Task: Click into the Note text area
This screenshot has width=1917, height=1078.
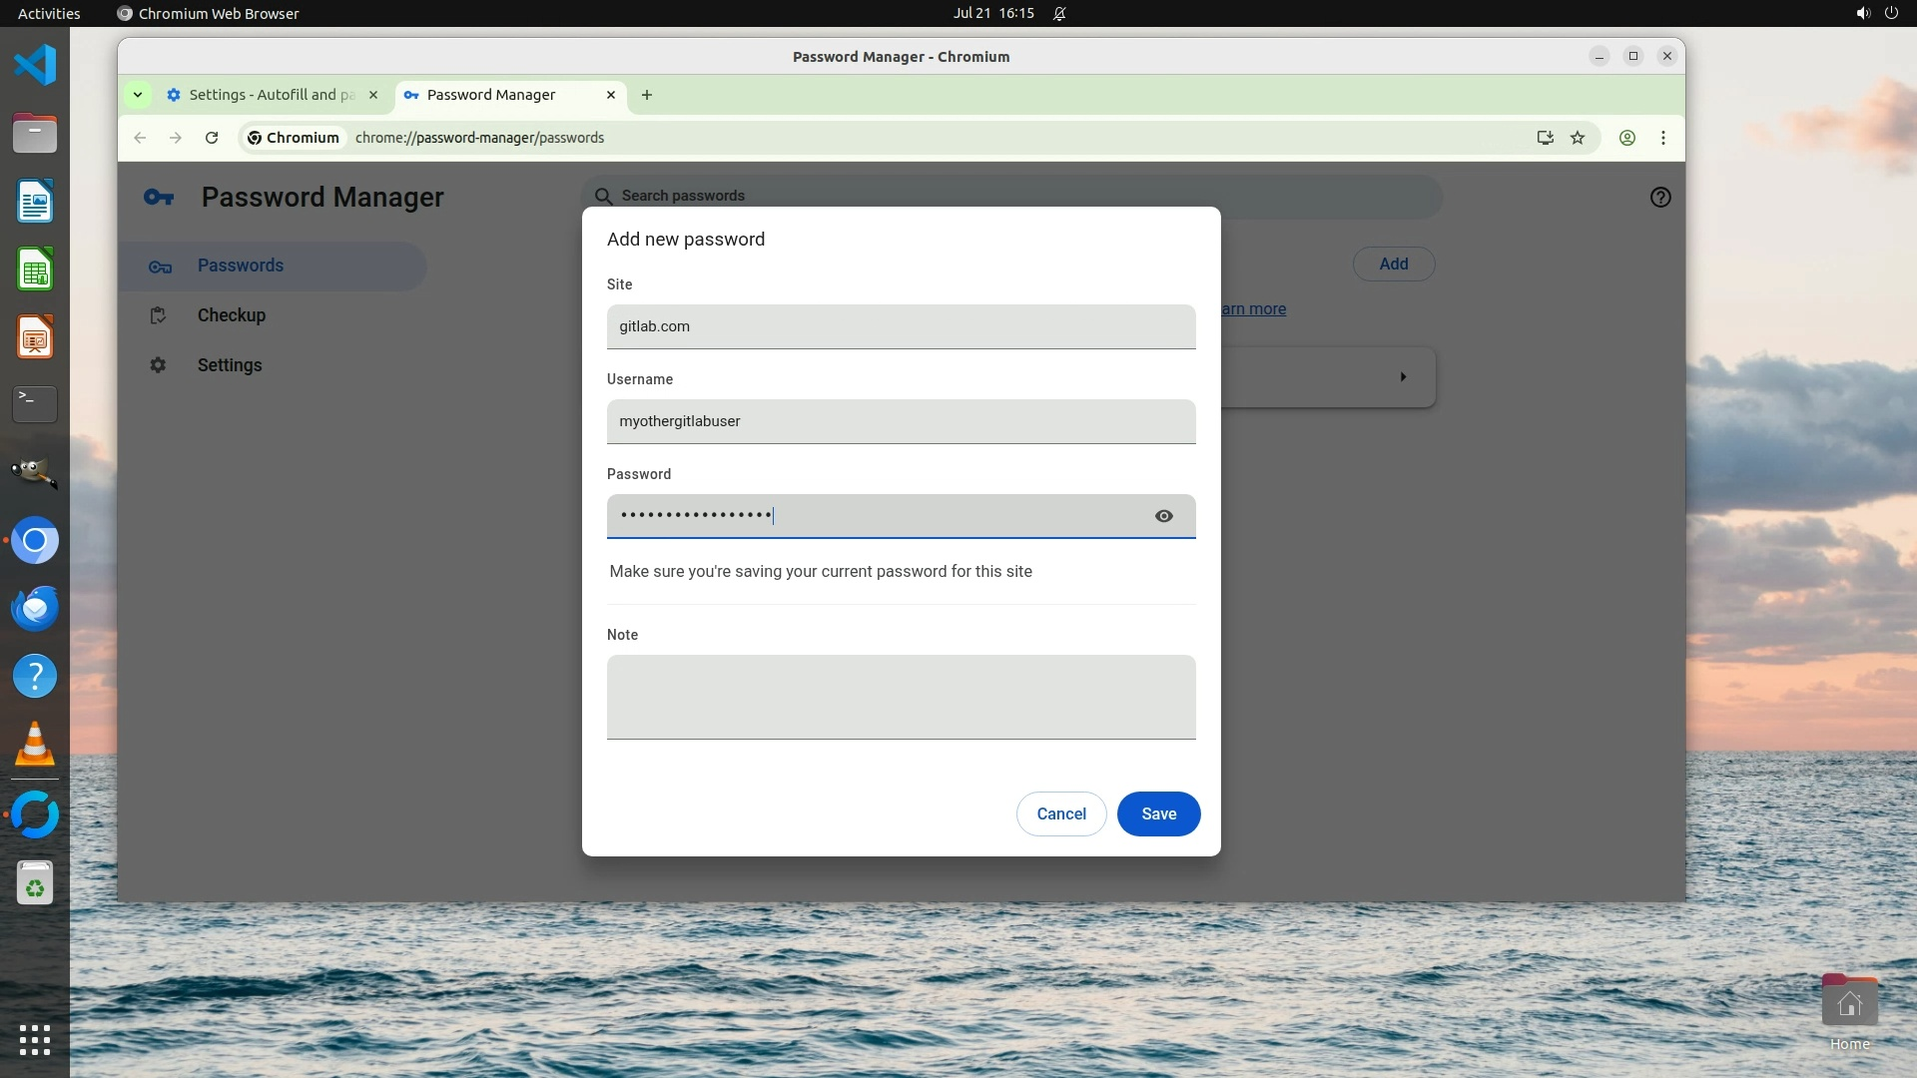Action: click(x=901, y=697)
